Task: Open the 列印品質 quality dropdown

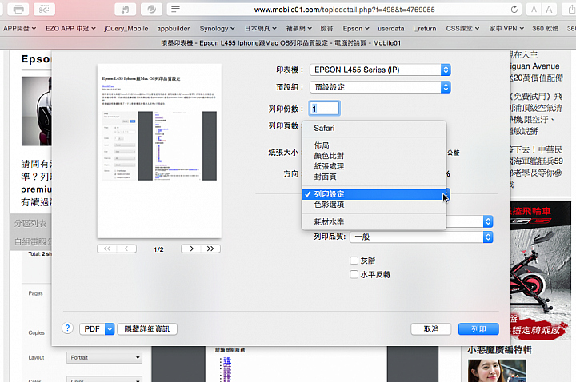Action: click(x=421, y=237)
